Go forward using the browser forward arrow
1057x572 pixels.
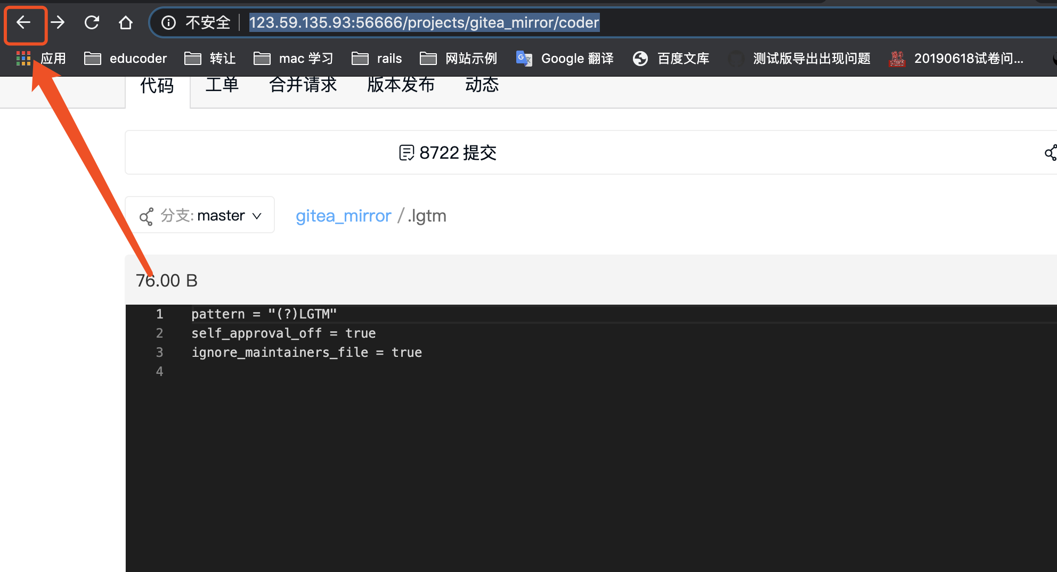(x=58, y=22)
